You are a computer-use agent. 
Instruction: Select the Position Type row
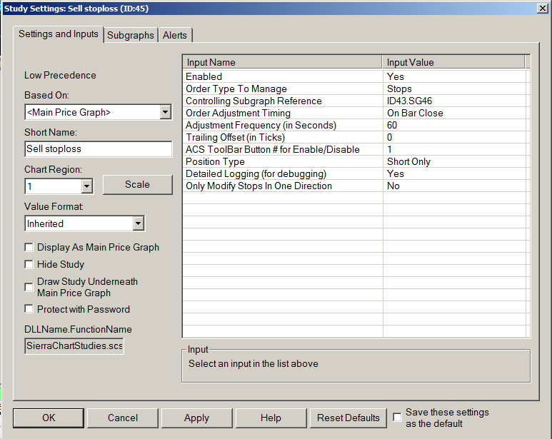(x=356, y=161)
